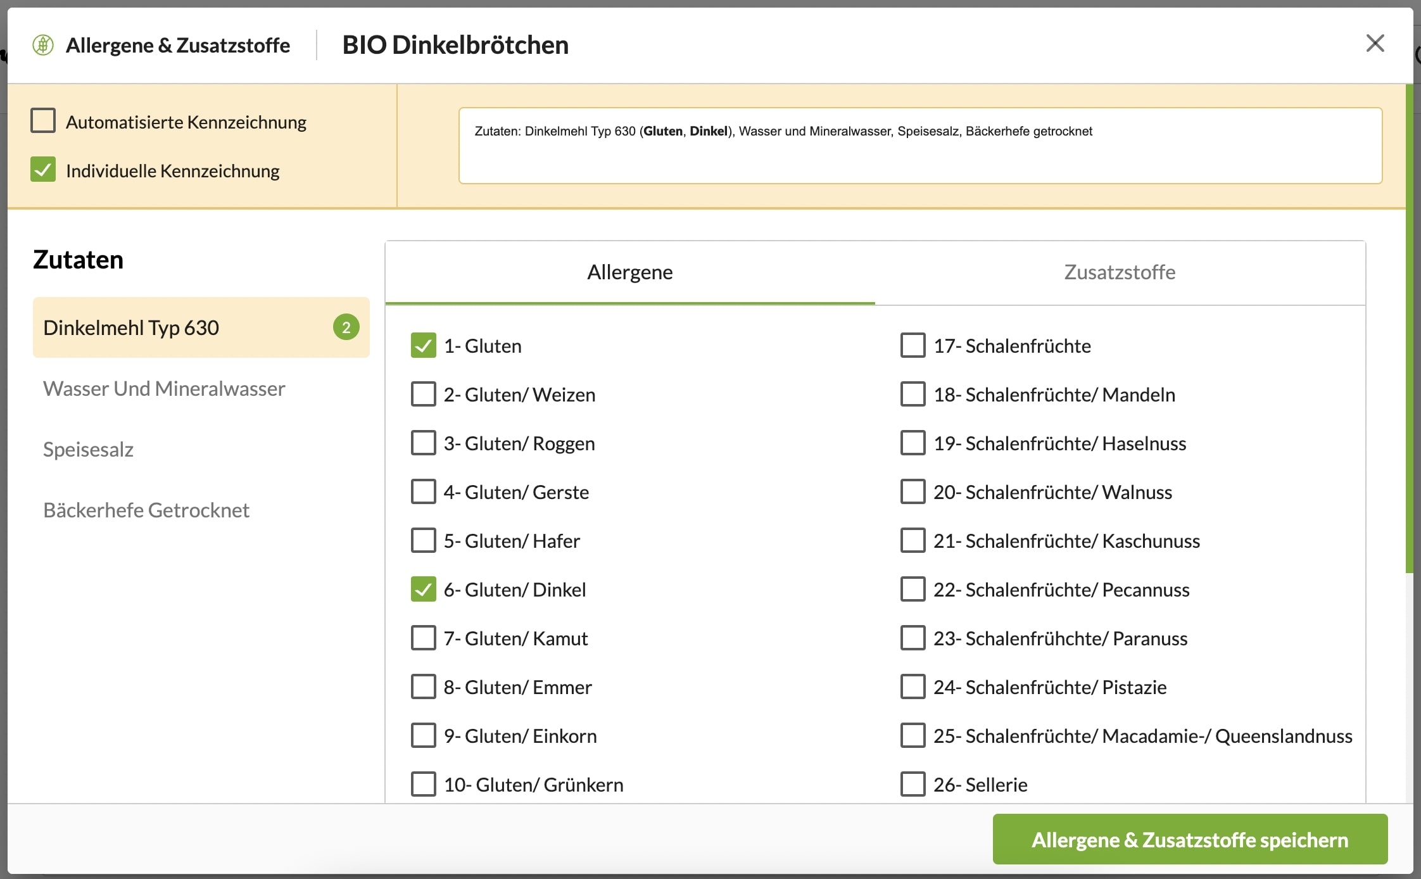This screenshot has height=879, width=1421.
Task: Enable Automatisierte Kennzeichnung checkbox
Action: point(43,120)
